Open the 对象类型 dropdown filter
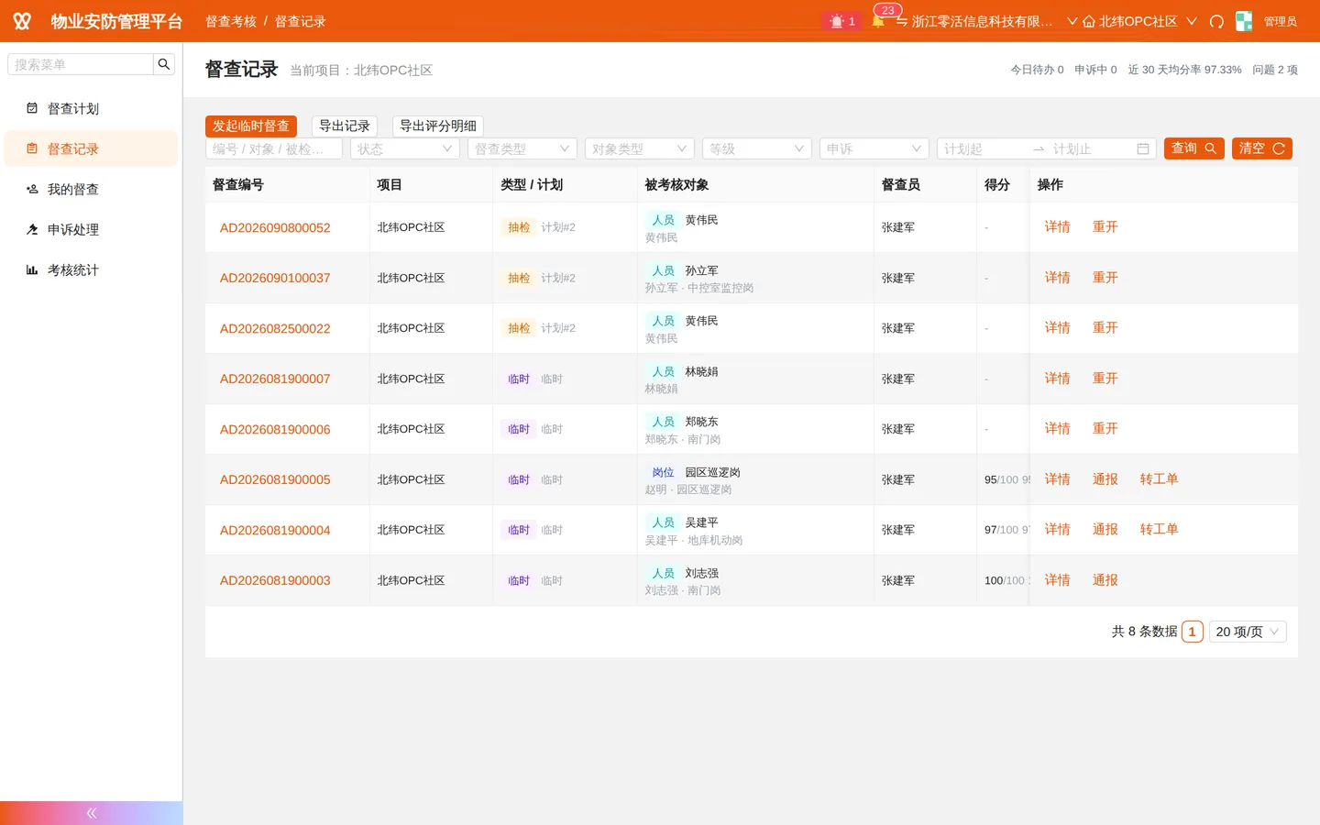This screenshot has width=1320, height=825. (640, 148)
